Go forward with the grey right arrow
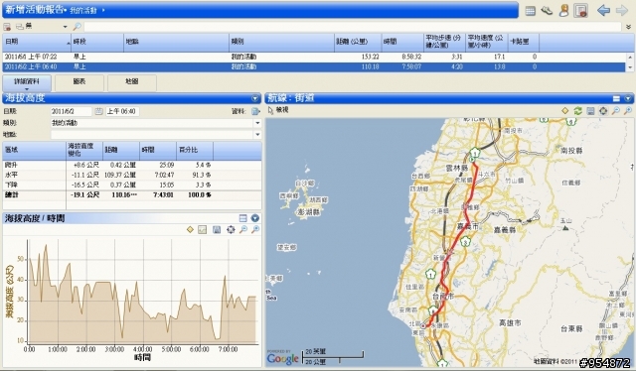Viewport: 636px width, 371px height. pyautogui.click(x=622, y=11)
